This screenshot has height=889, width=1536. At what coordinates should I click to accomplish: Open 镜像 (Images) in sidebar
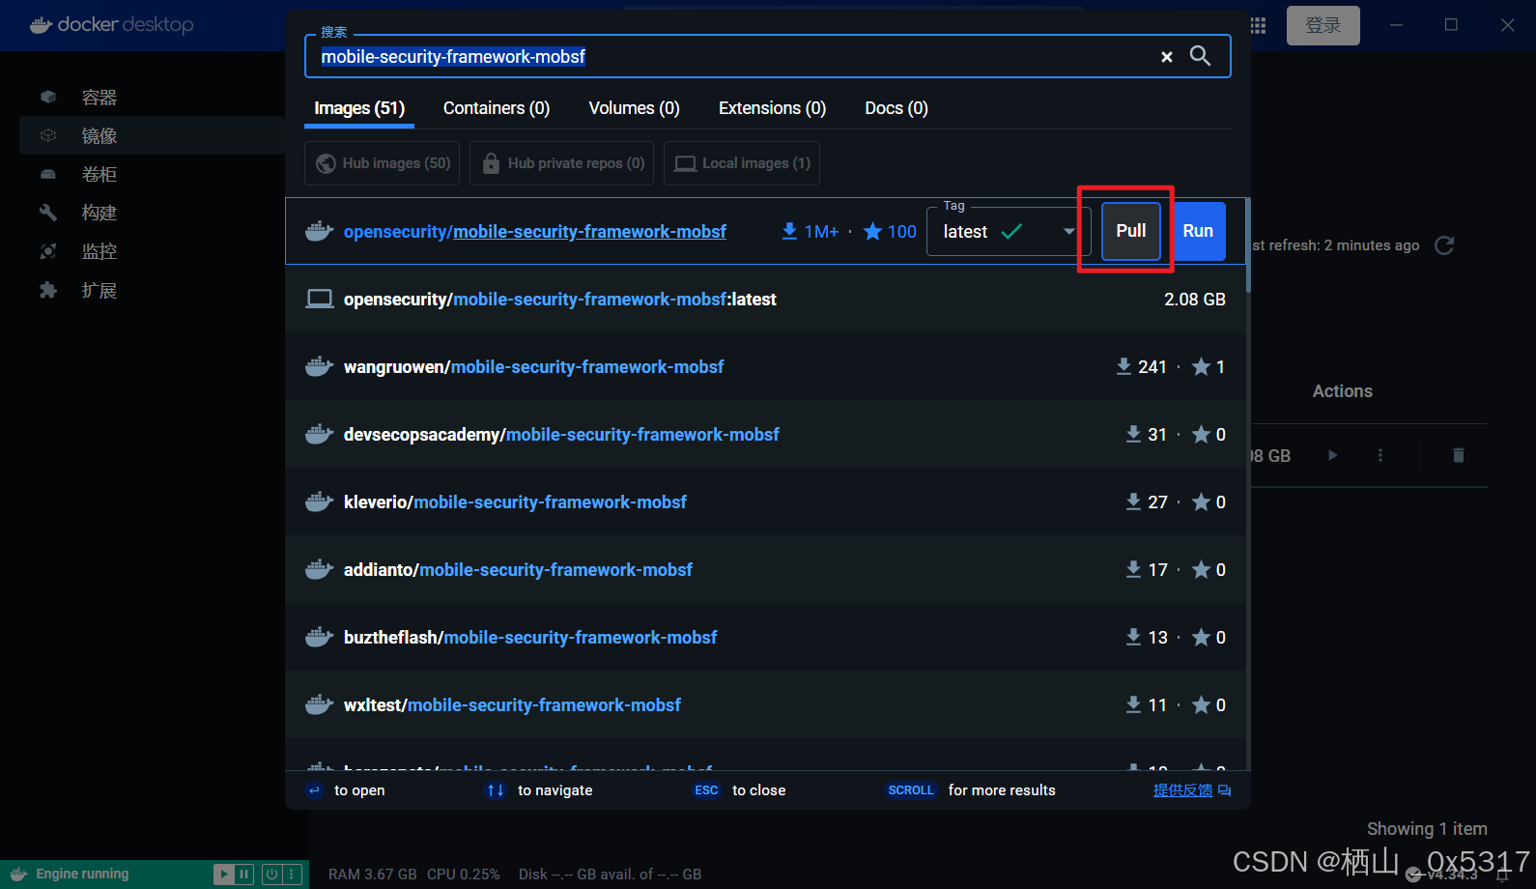[x=152, y=135]
